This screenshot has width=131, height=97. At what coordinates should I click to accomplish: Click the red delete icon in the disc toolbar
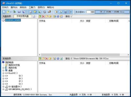tap(43, 16)
